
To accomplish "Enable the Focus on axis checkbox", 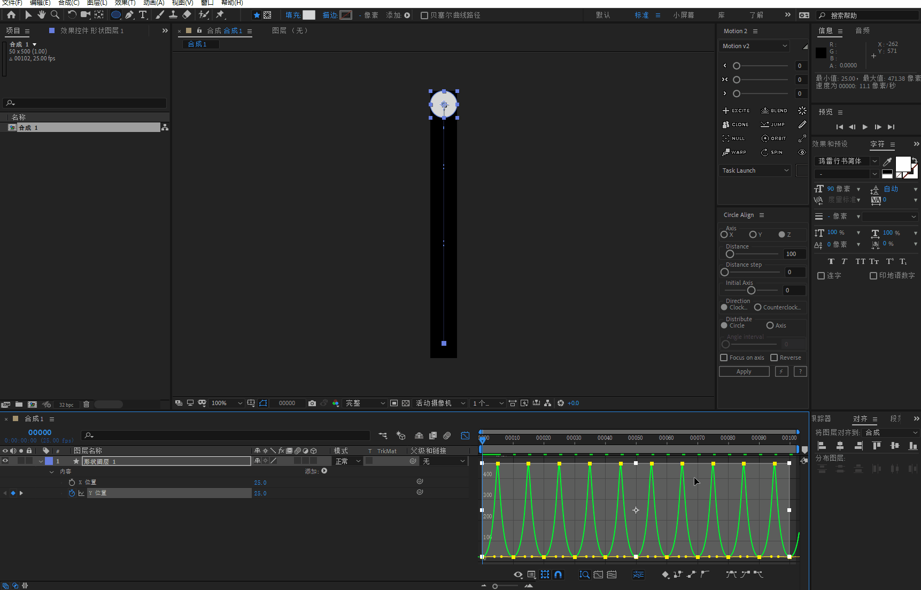I will click(x=724, y=358).
